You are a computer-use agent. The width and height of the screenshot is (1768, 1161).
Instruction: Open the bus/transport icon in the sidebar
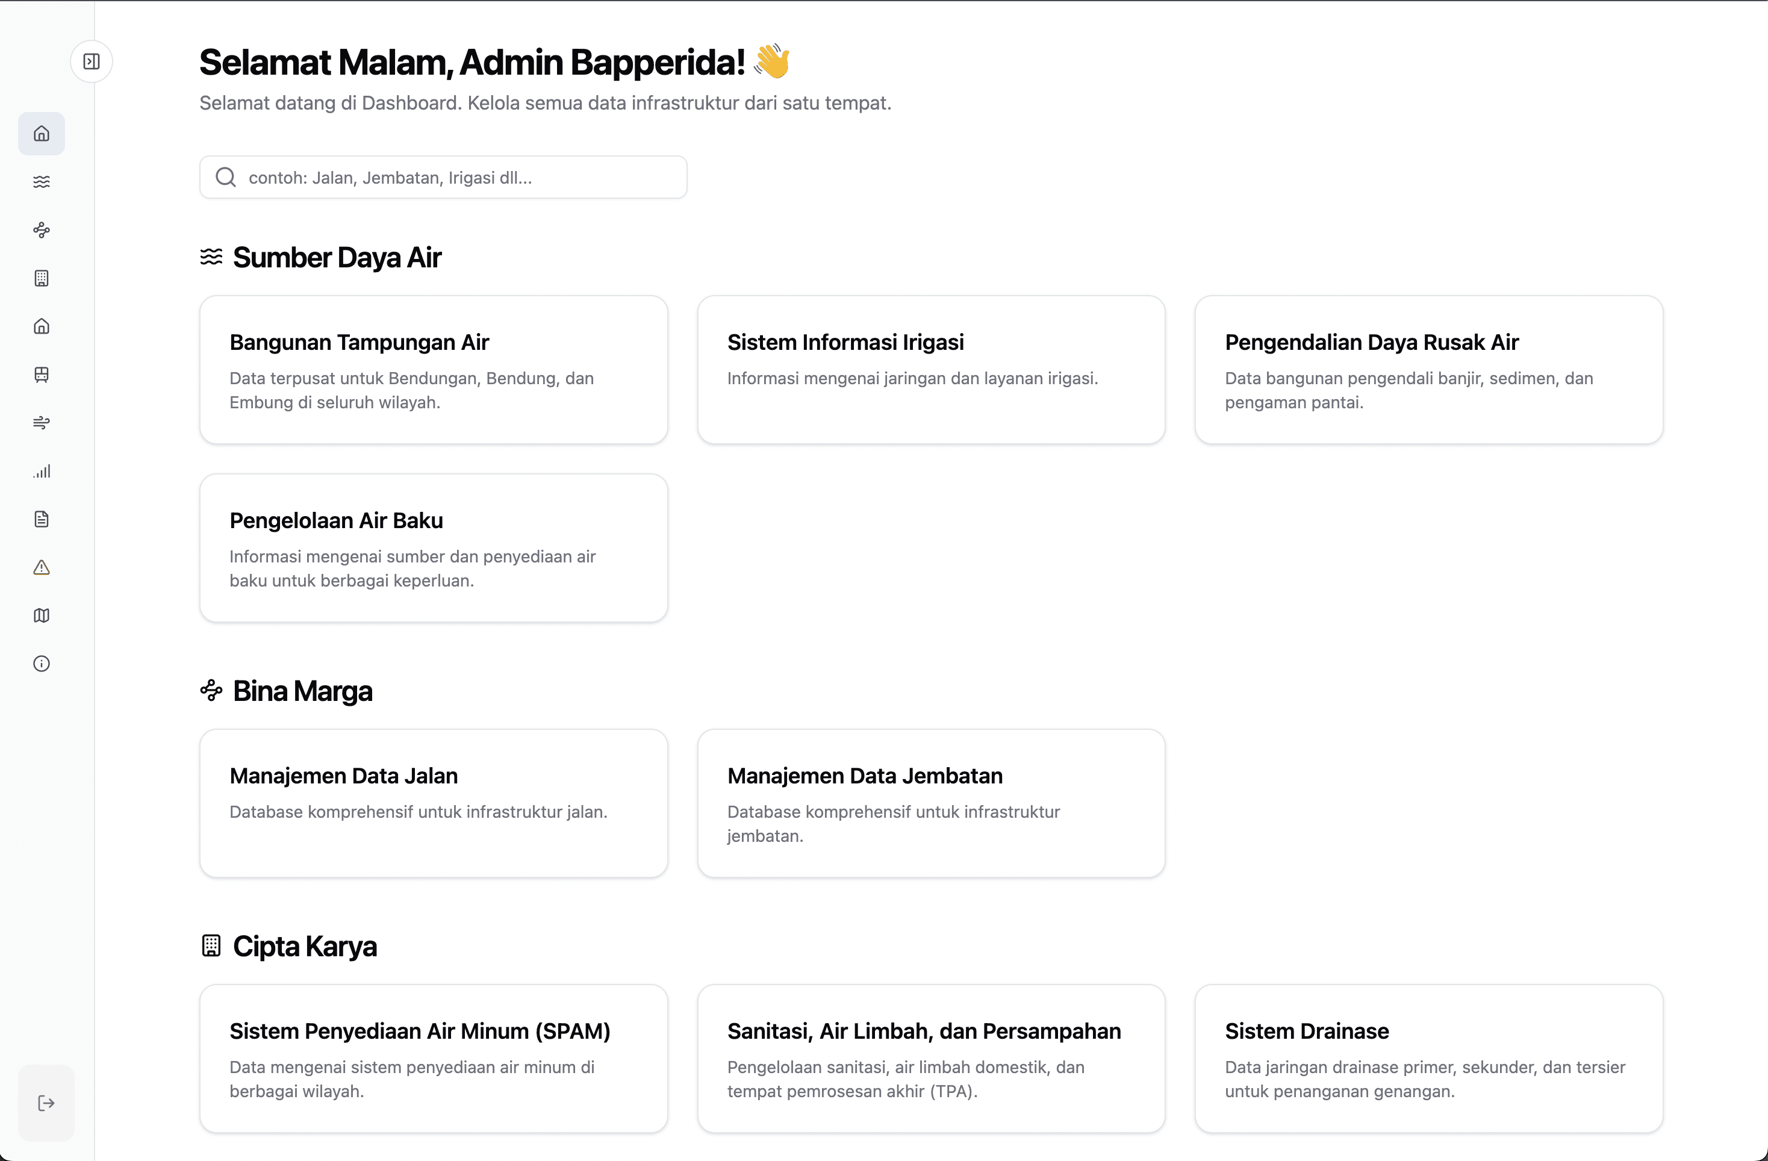tap(42, 375)
